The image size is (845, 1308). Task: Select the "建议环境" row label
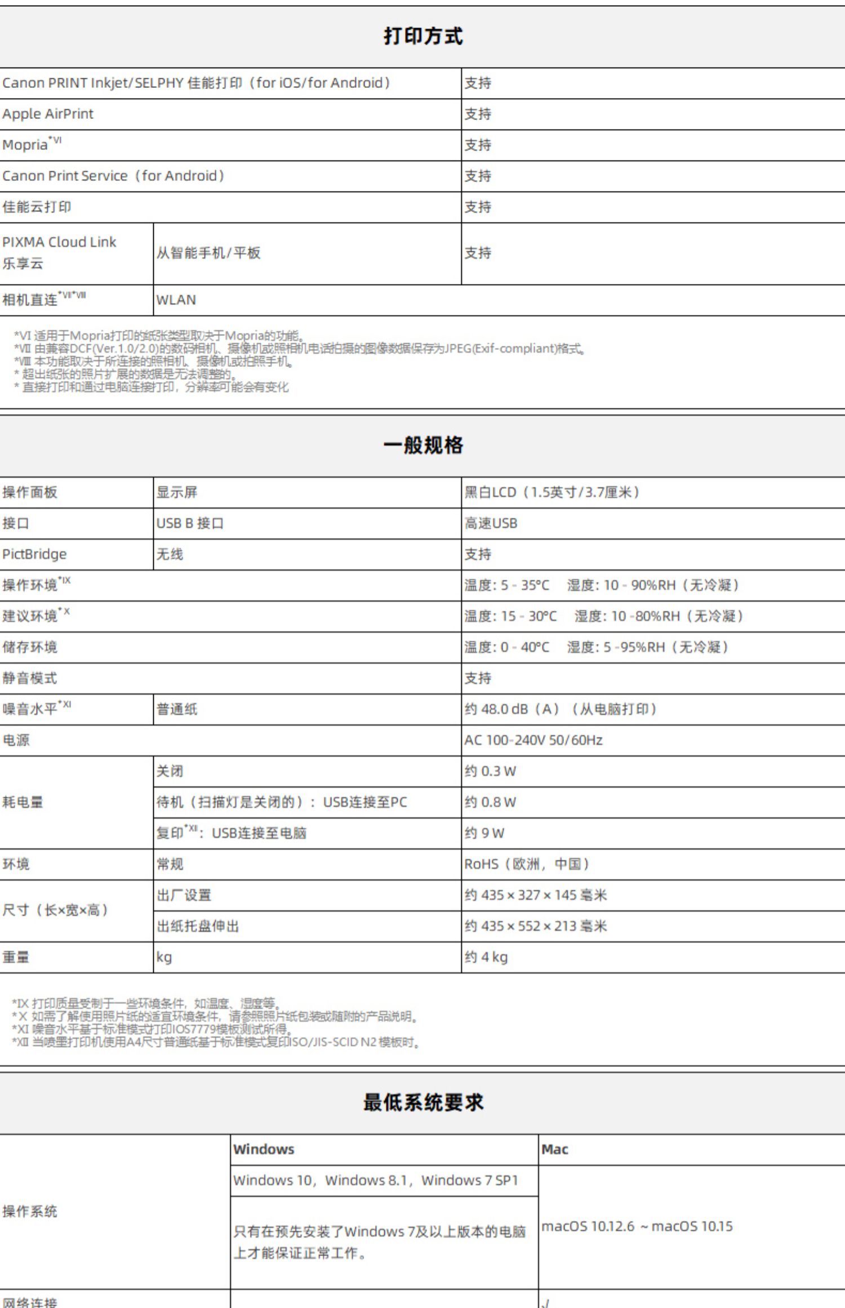coord(36,616)
